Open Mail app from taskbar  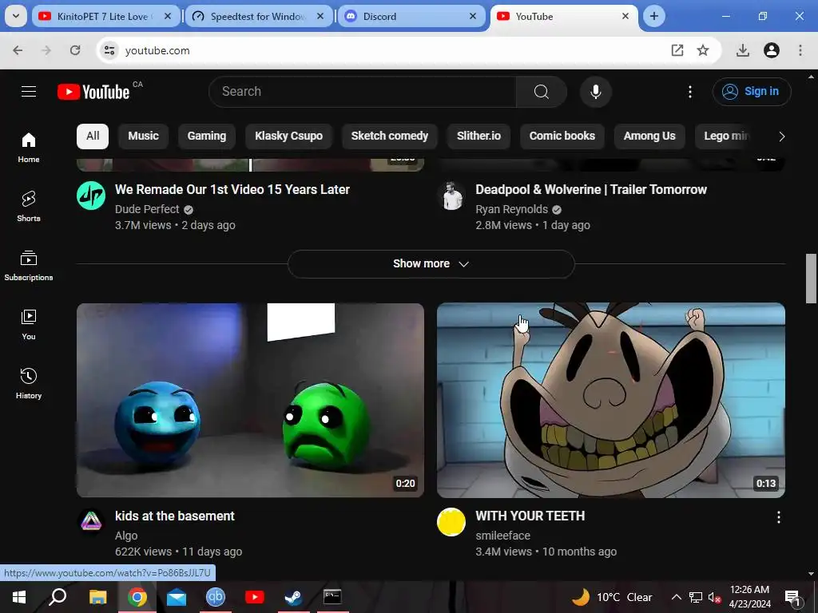tap(177, 597)
